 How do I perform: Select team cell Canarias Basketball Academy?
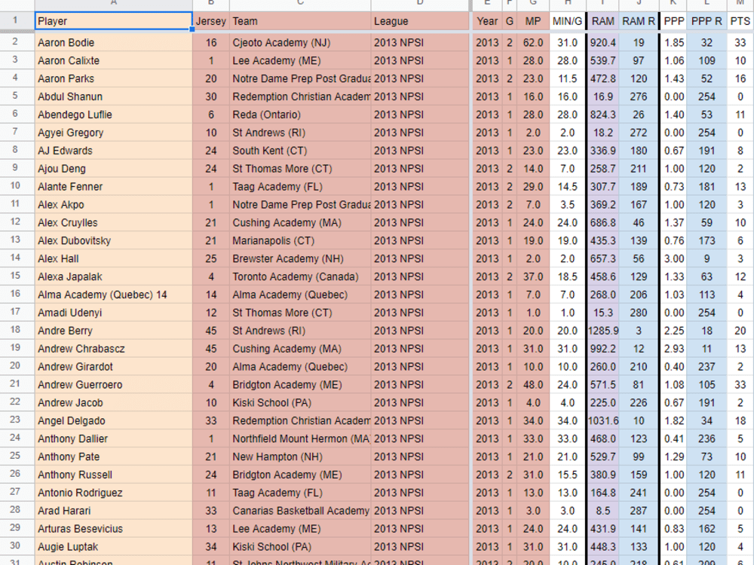tap(300, 511)
